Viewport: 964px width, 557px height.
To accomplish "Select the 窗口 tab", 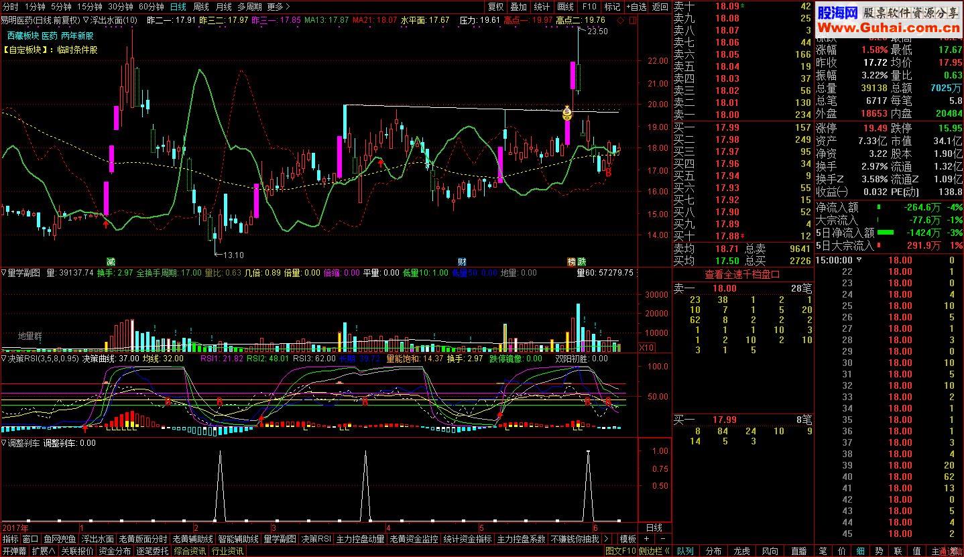I will (x=31, y=539).
